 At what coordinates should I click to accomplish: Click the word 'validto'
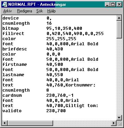click(x=12, y=111)
